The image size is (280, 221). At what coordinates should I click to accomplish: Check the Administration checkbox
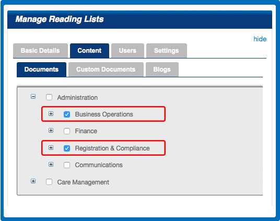pyautogui.click(x=49, y=97)
